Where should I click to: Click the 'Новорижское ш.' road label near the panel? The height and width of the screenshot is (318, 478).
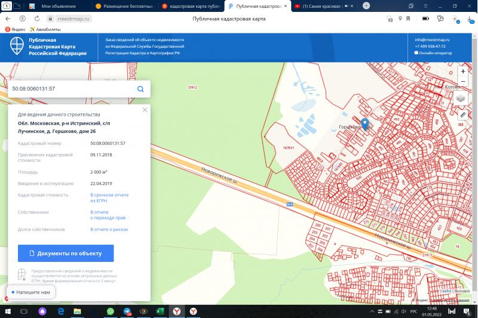[219, 175]
